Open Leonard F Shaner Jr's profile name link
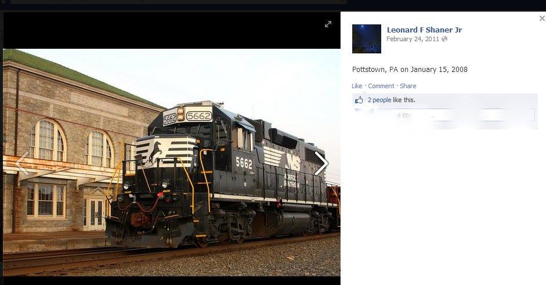This screenshot has width=546, height=285. tap(424, 30)
